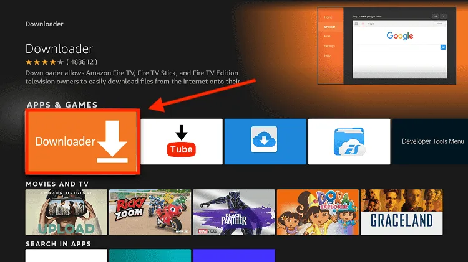Open the Downloader app preview screenshot
This screenshot has width=468, height=262.
pyautogui.click(x=387, y=46)
